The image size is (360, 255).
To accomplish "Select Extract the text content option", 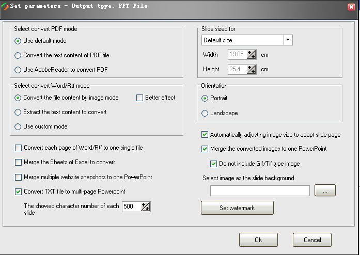I will pos(18,112).
